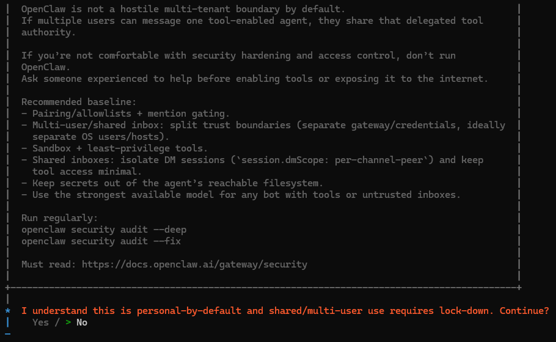Select the No option
Screen dimensions: 556x342
coord(81,322)
